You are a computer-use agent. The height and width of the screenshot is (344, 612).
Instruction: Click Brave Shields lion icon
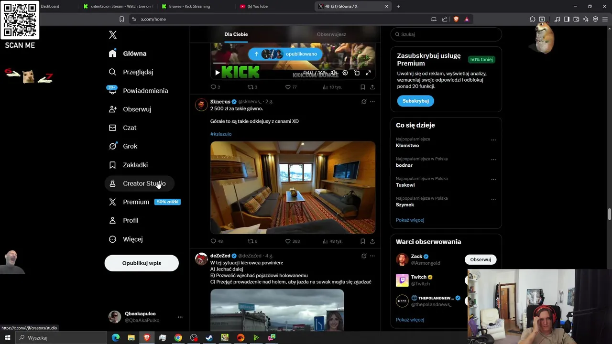pyautogui.click(x=456, y=19)
